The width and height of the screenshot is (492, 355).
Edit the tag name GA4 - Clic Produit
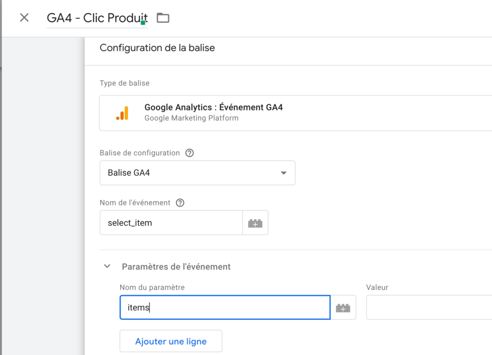[x=97, y=18]
